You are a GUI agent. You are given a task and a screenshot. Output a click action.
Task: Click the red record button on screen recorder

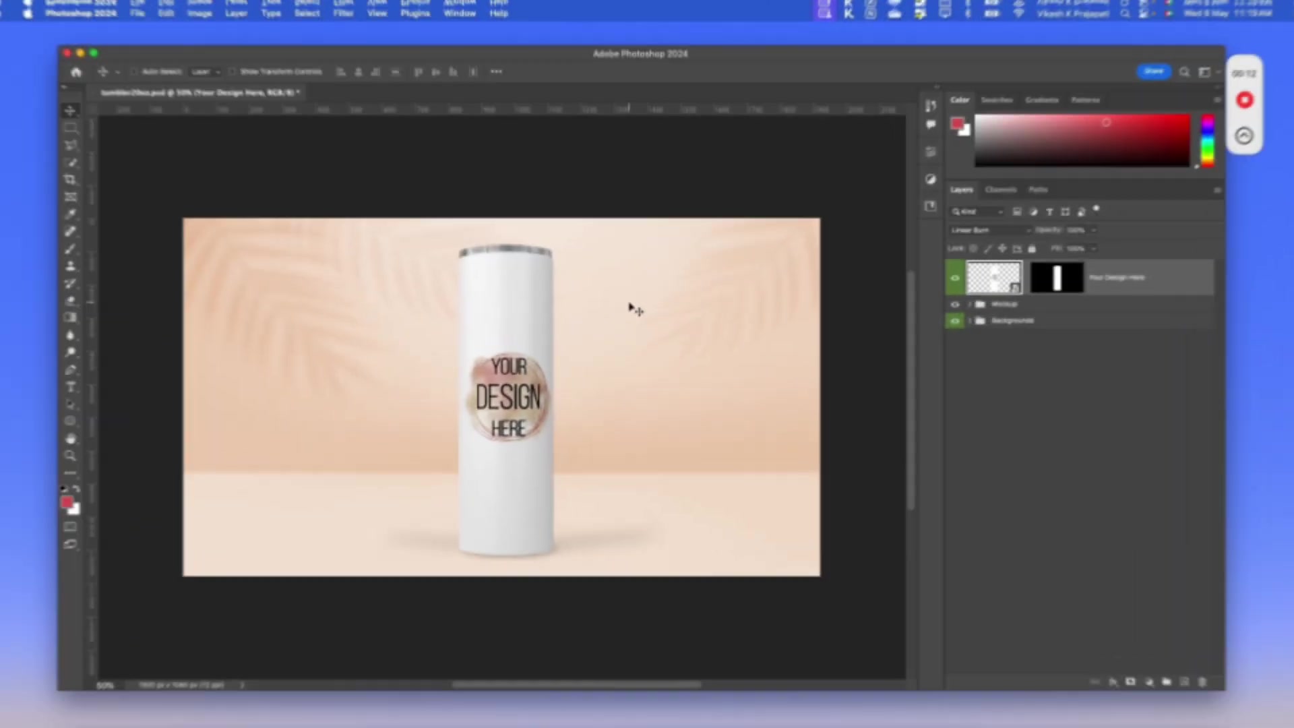click(1245, 100)
